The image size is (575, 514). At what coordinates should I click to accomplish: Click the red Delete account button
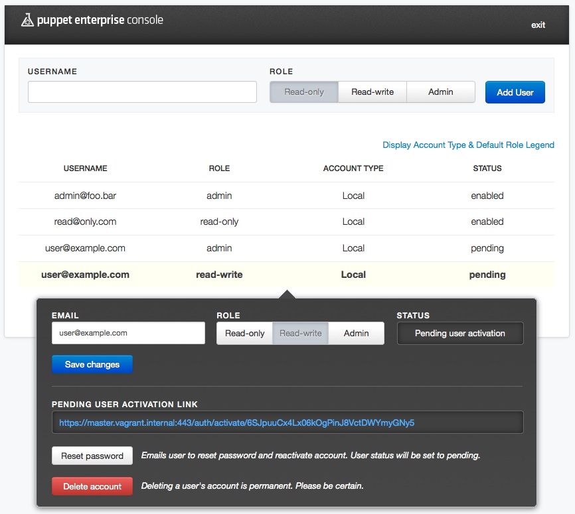[92, 486]
